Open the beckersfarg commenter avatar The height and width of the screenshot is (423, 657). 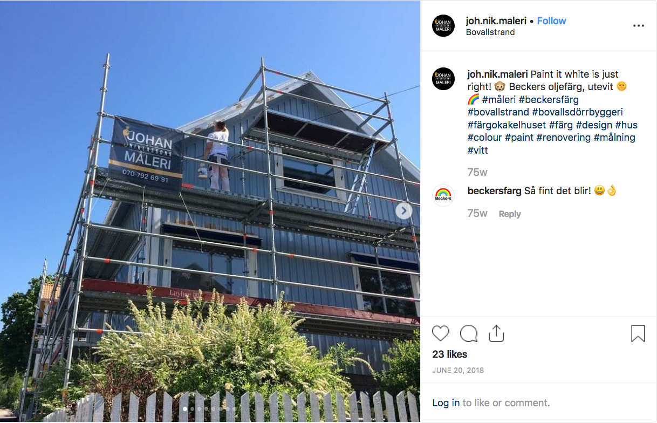443,195
